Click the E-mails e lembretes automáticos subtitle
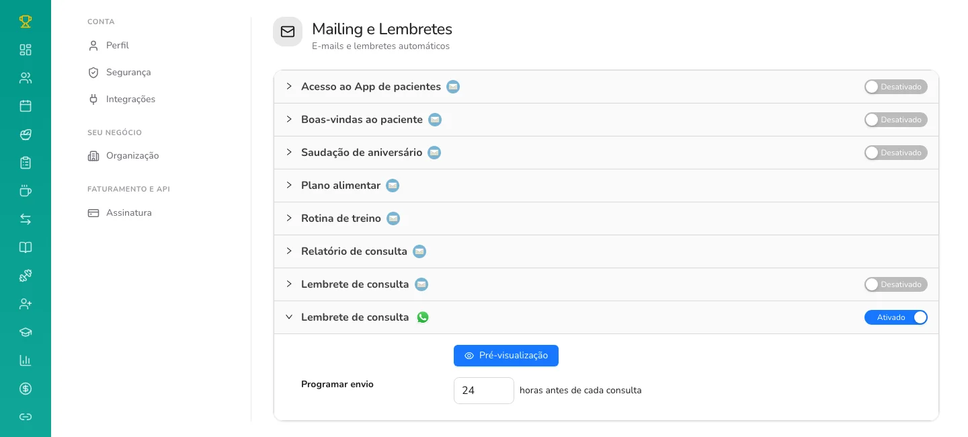Viewport: 968px width, 437px height. pyautogui.click(x=380, y=46)
